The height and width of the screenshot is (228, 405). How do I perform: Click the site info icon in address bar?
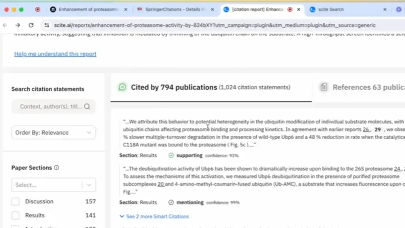tap(47, 25)
